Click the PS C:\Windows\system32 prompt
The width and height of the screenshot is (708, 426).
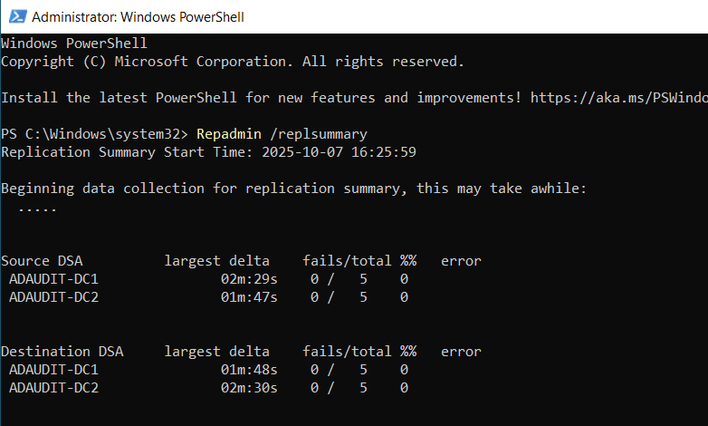click(x=94, y=133)
